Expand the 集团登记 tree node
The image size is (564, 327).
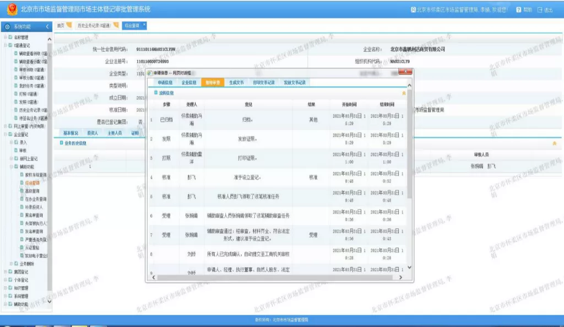6,272
